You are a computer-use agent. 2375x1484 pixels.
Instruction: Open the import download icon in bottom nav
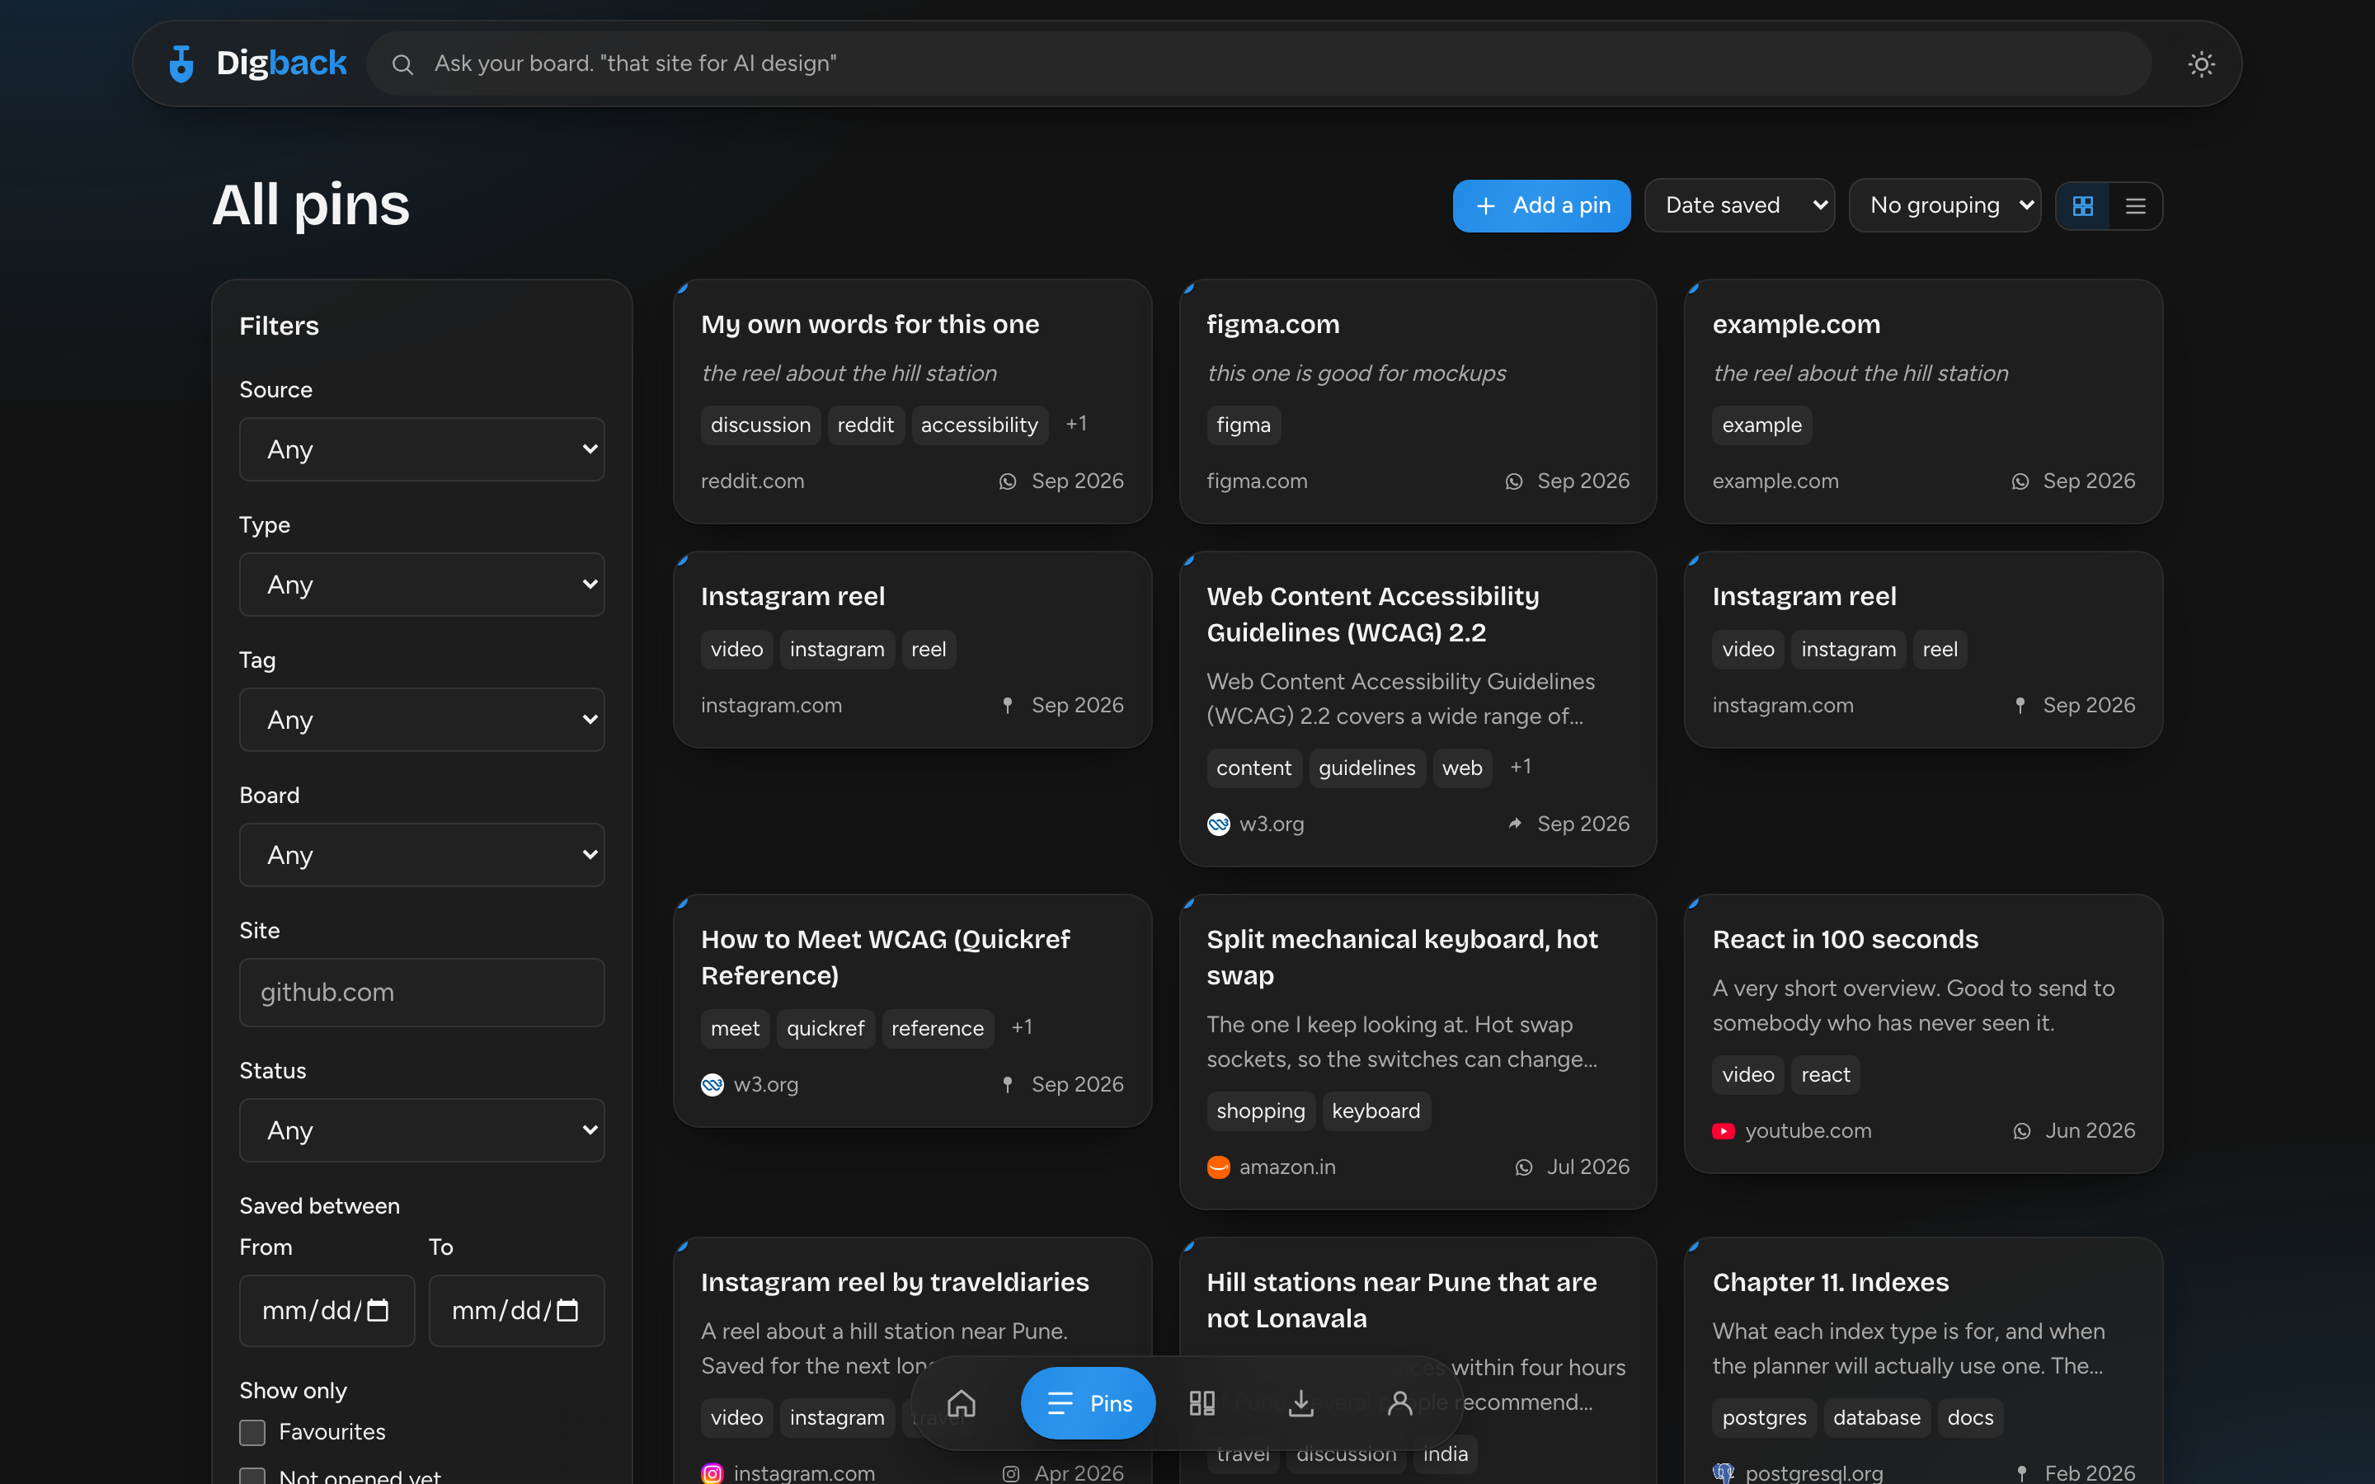[1301, 1403]
